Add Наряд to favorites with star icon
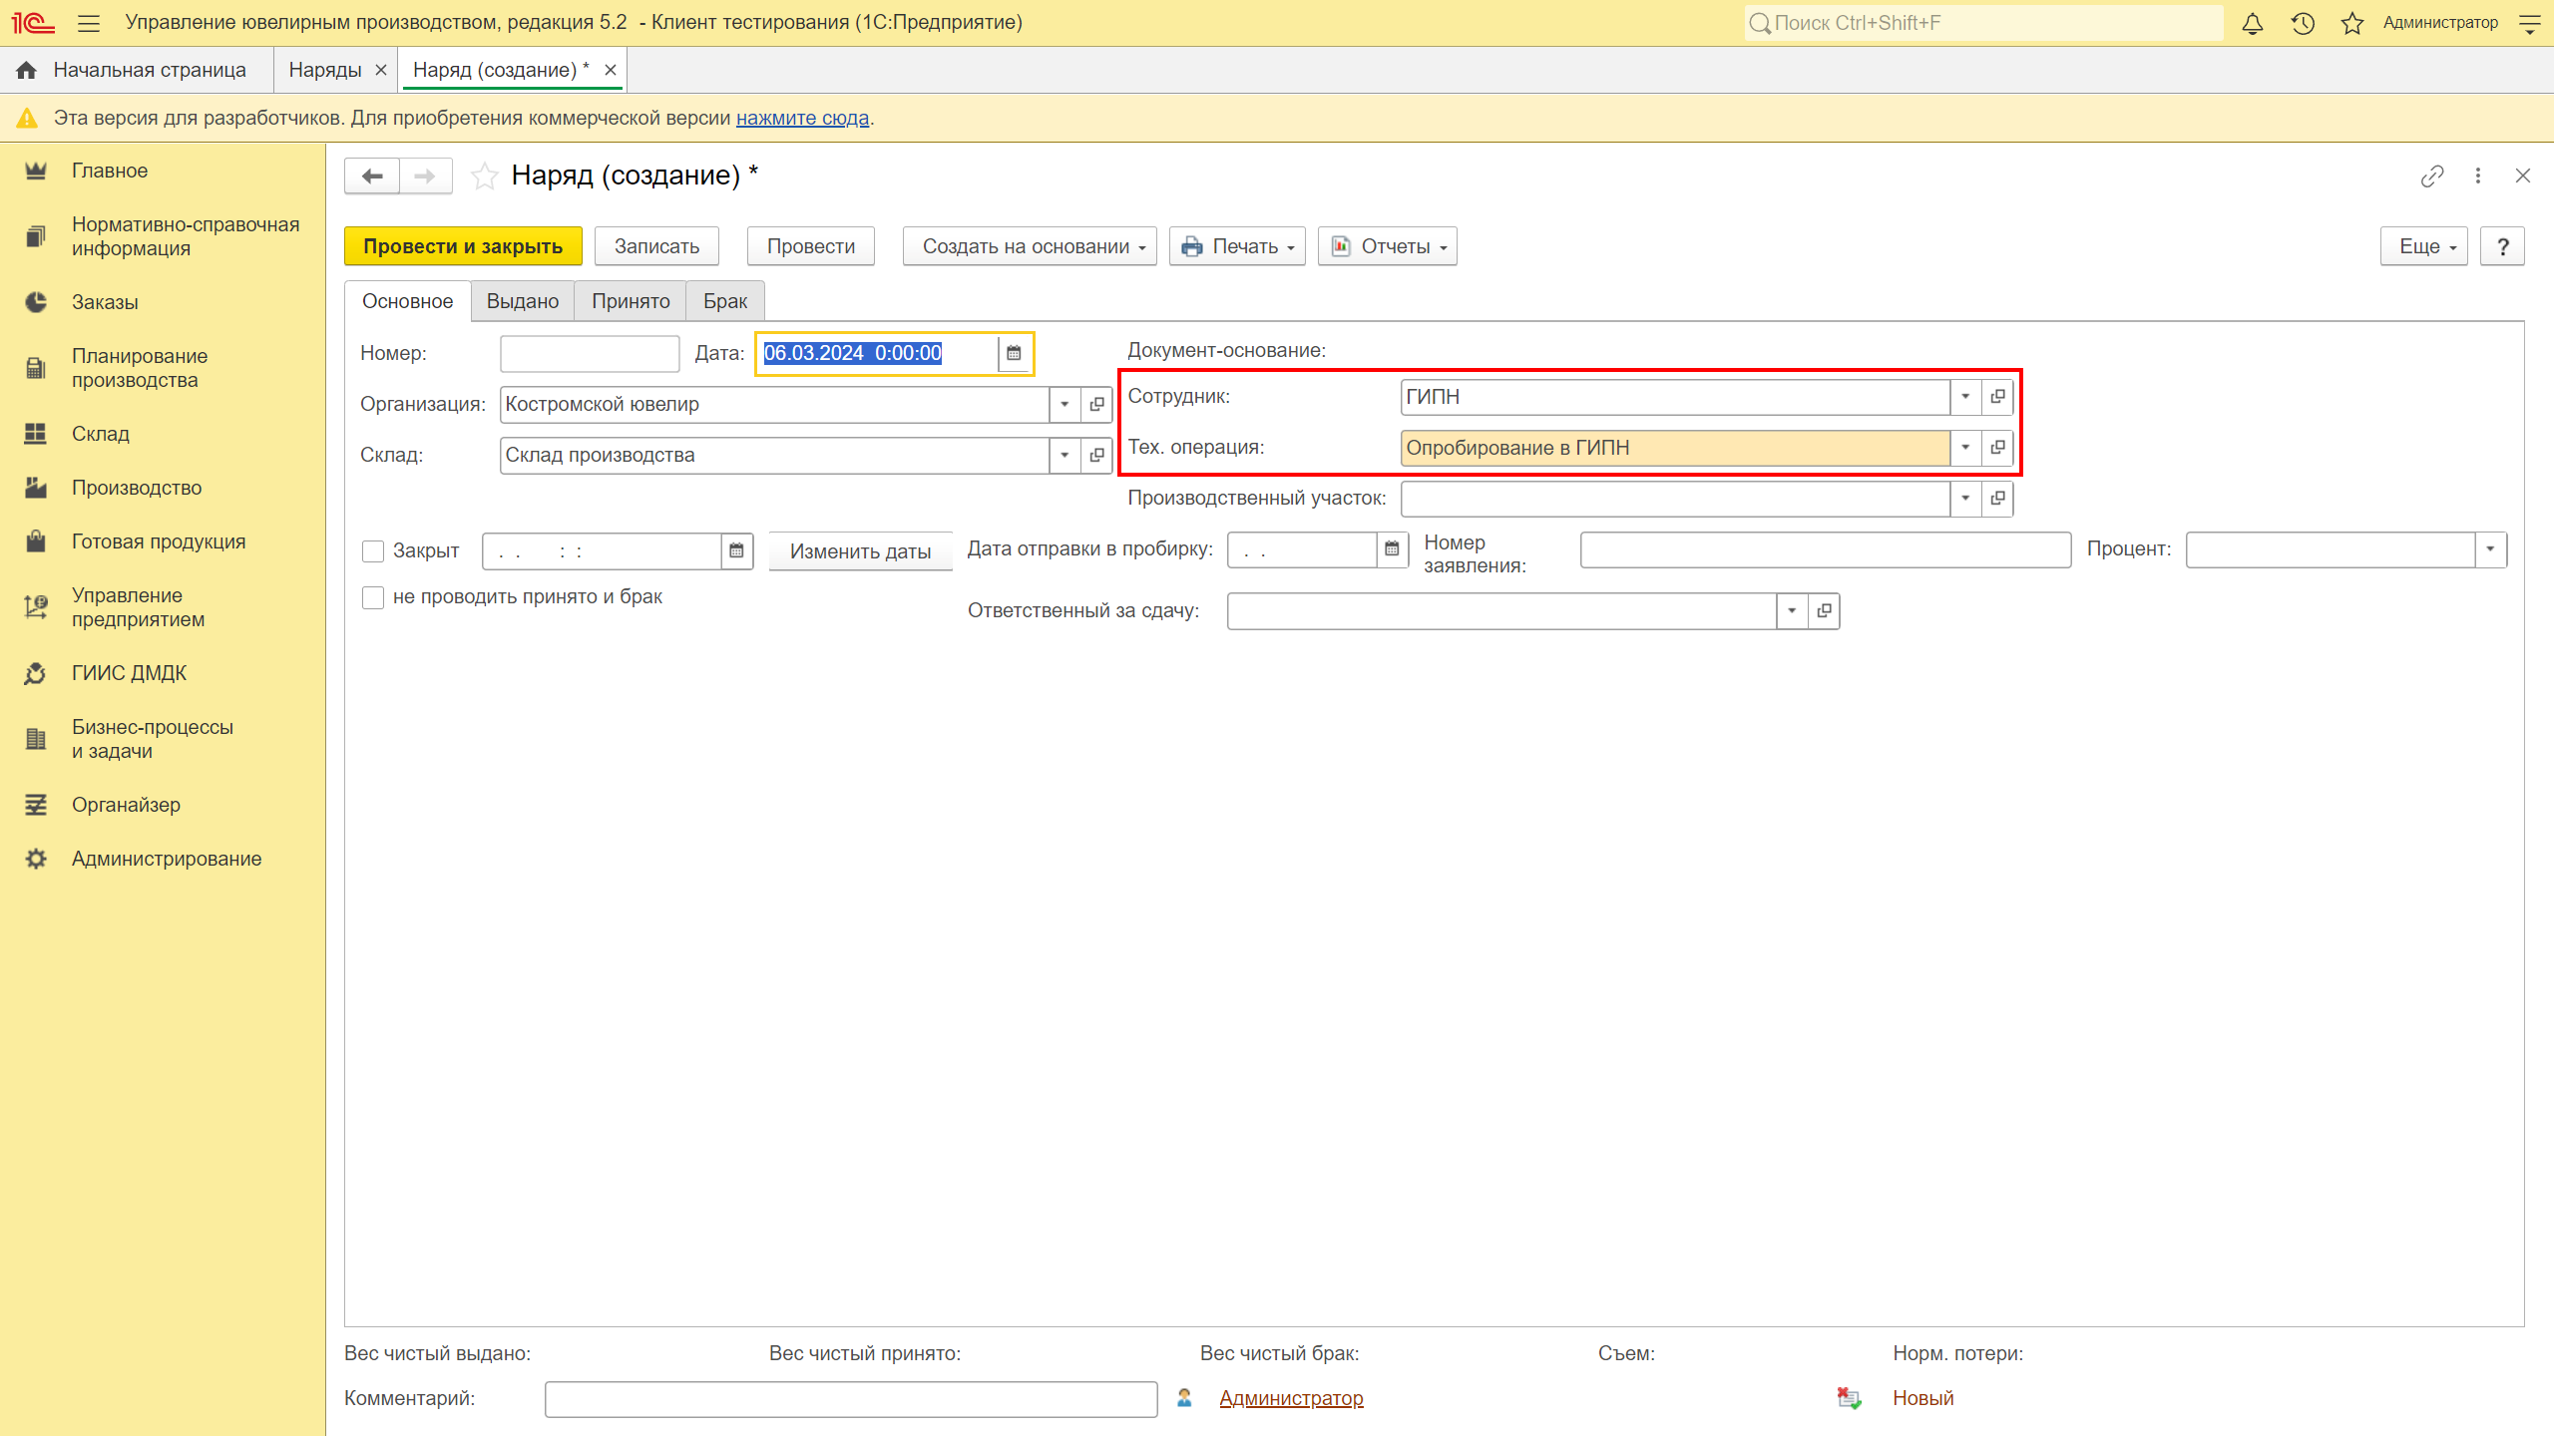The height and width of the screenshot is (1436, 2554). click(485, 177)
